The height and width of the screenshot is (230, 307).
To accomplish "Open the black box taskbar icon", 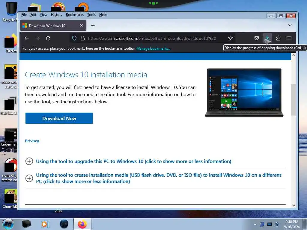I will click(26, 224).
